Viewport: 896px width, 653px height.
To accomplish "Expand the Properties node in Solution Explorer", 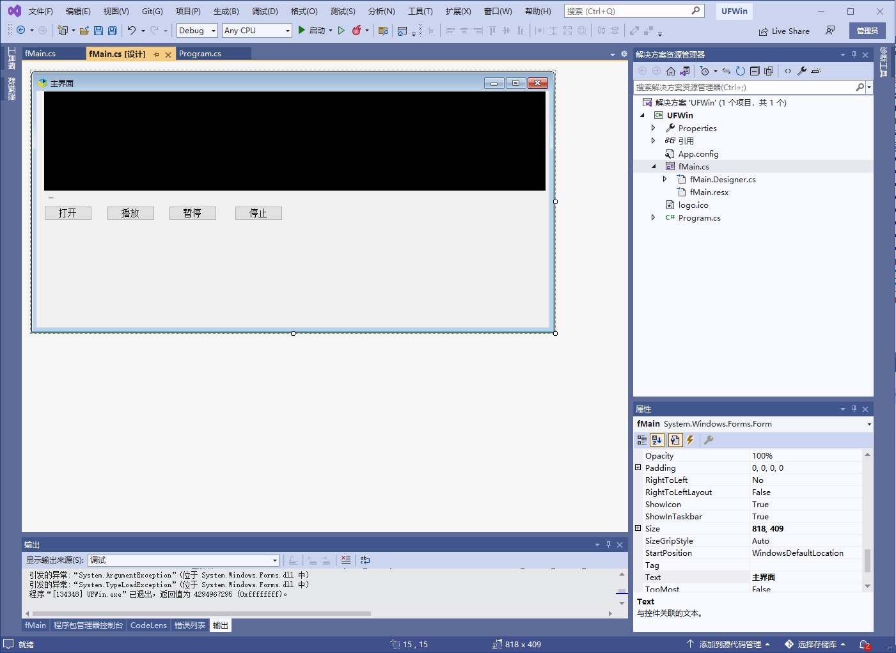I will point(653,128).
